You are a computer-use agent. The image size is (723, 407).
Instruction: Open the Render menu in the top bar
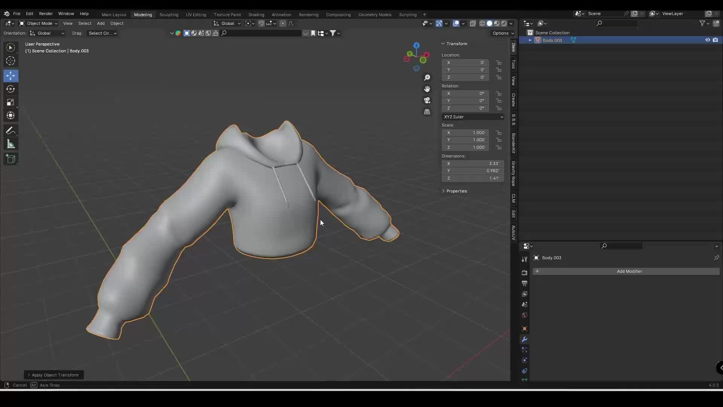click(x=46, y=14)
